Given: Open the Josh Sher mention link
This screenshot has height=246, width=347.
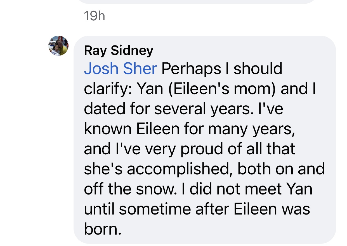Looking at the screenshot, I should click(120, 69).
